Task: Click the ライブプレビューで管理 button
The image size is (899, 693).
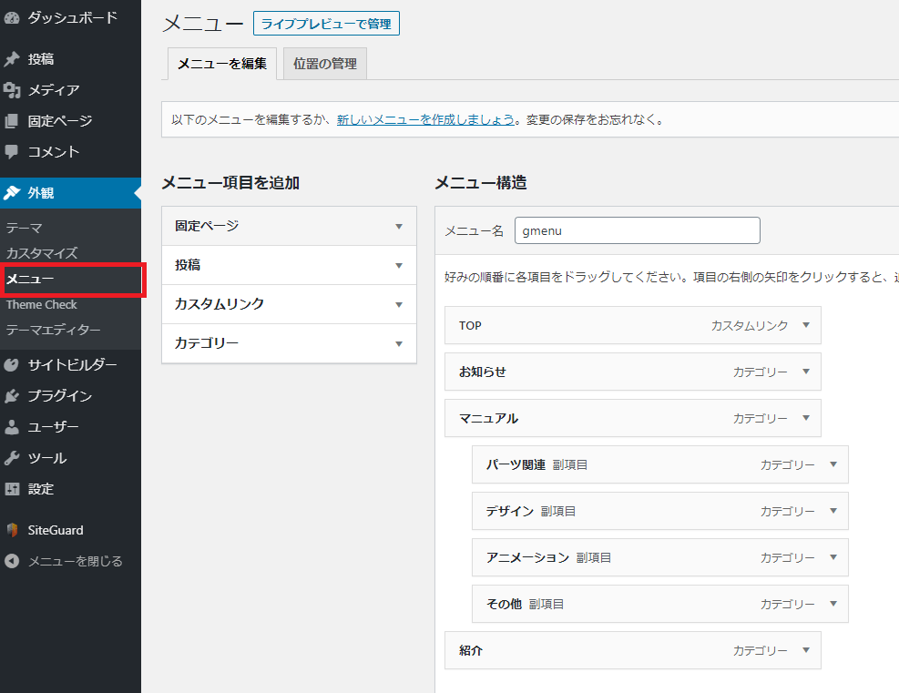Action: click(326, 24)
